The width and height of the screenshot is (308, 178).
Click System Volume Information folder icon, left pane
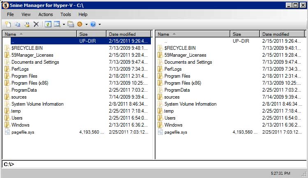[7, 104]
